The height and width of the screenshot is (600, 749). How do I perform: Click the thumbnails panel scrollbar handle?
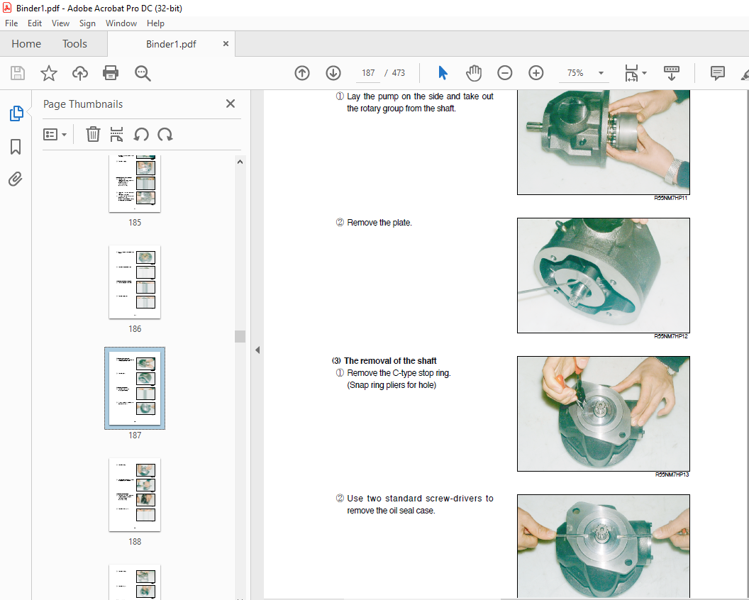point(240,336)
